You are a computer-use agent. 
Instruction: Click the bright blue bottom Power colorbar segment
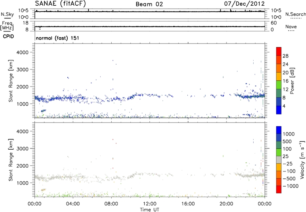pos(279,110)
